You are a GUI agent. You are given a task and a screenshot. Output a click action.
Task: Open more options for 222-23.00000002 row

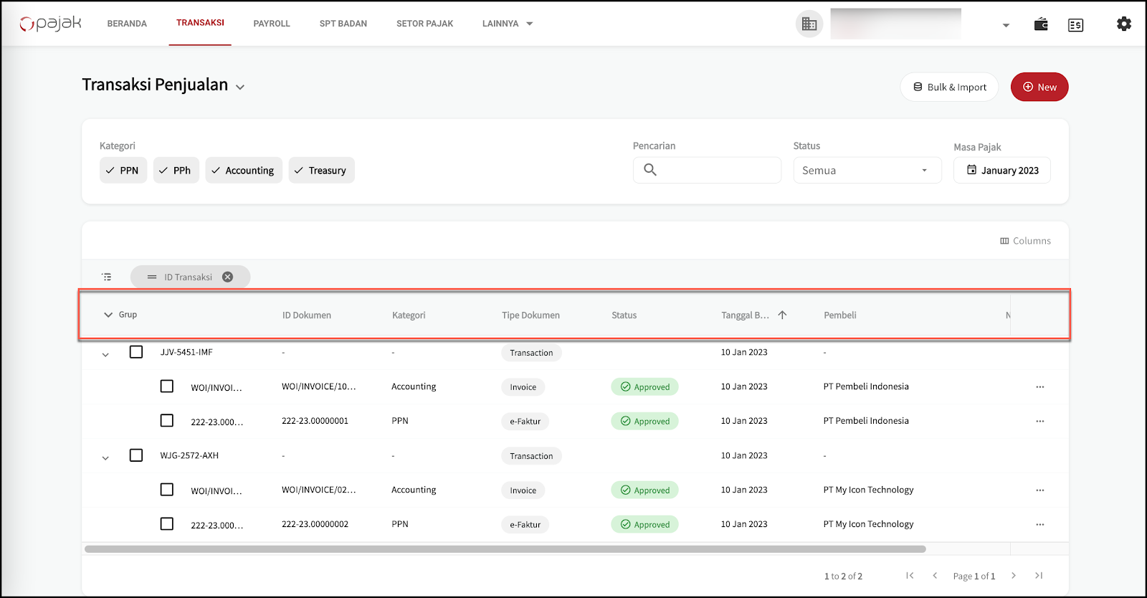click(1039, 525)
